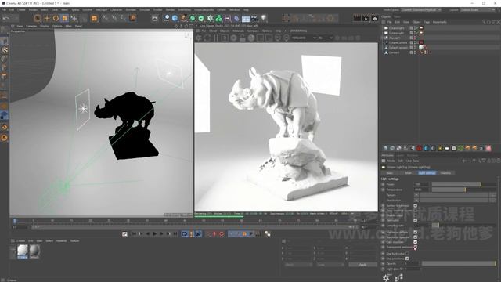
Task: Select the first material thumbnail
Action: pyautogui.click(x=23, y=251)
